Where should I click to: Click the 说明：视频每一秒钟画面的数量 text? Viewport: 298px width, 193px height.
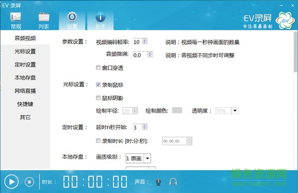tap(202, 42)
